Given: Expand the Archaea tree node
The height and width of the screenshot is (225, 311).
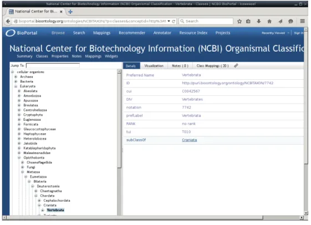Looking at the screenshot, I should pos(16,76).
